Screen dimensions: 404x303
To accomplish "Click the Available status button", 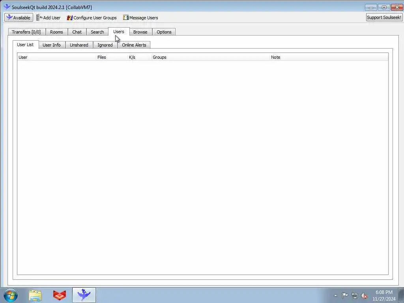I will coord(19,17).
